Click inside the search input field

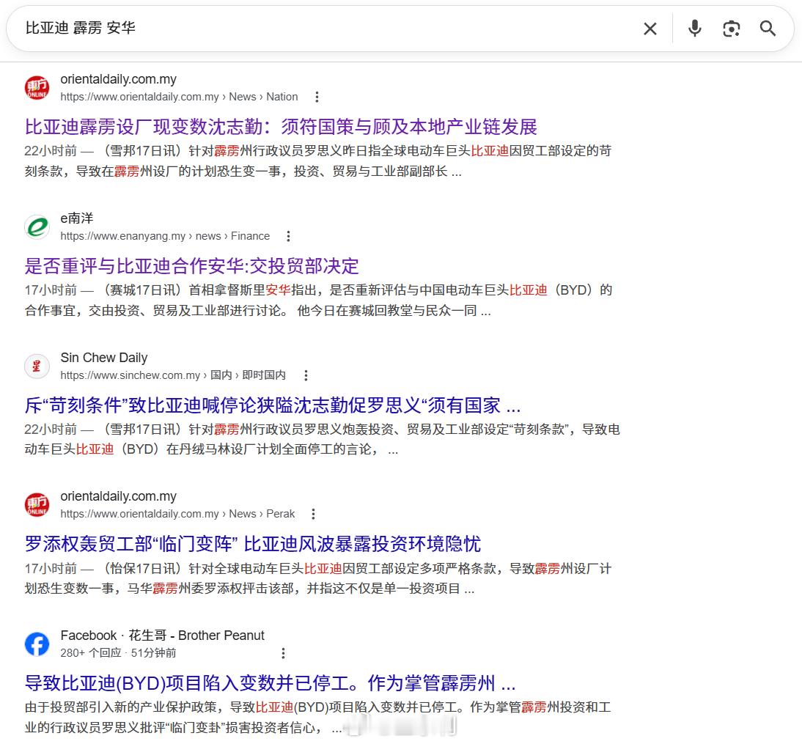click(x=293, y=29)
